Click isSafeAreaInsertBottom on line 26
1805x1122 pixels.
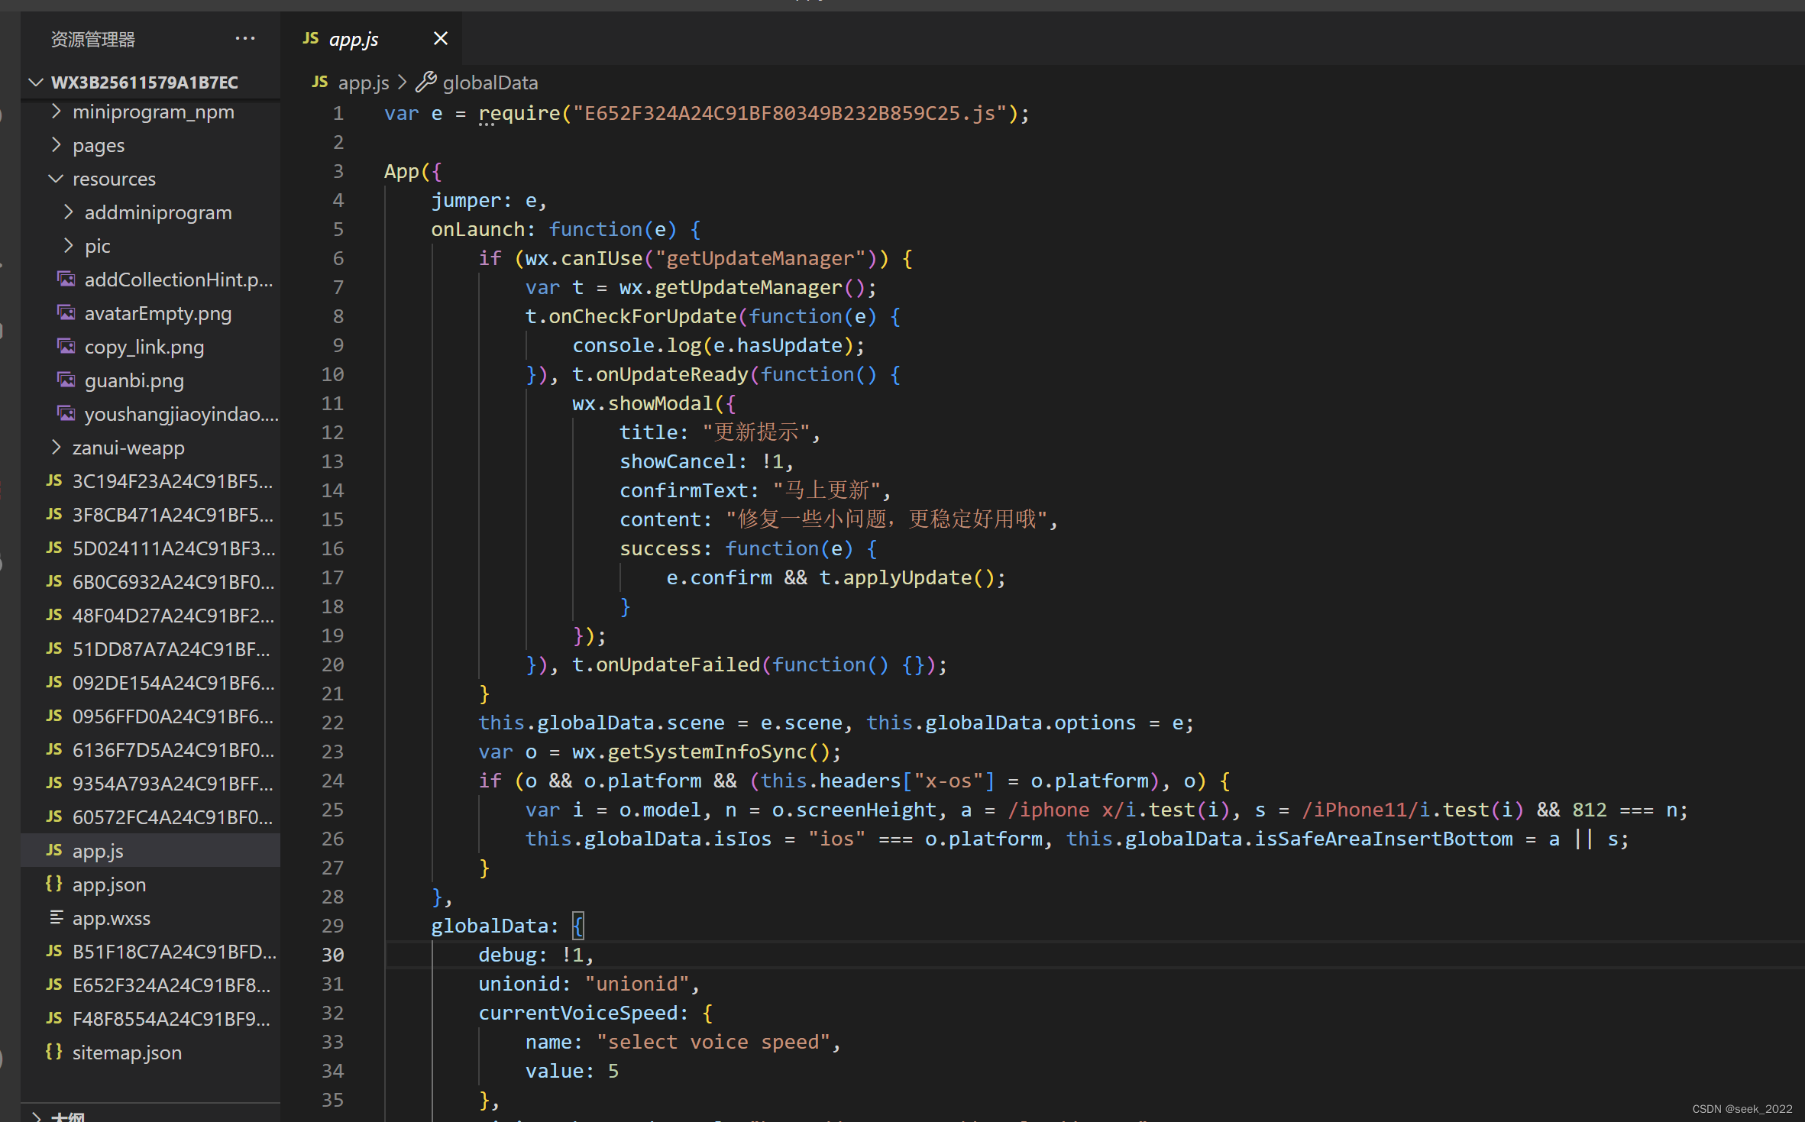pyautogui.click(x=1383, y=839)
